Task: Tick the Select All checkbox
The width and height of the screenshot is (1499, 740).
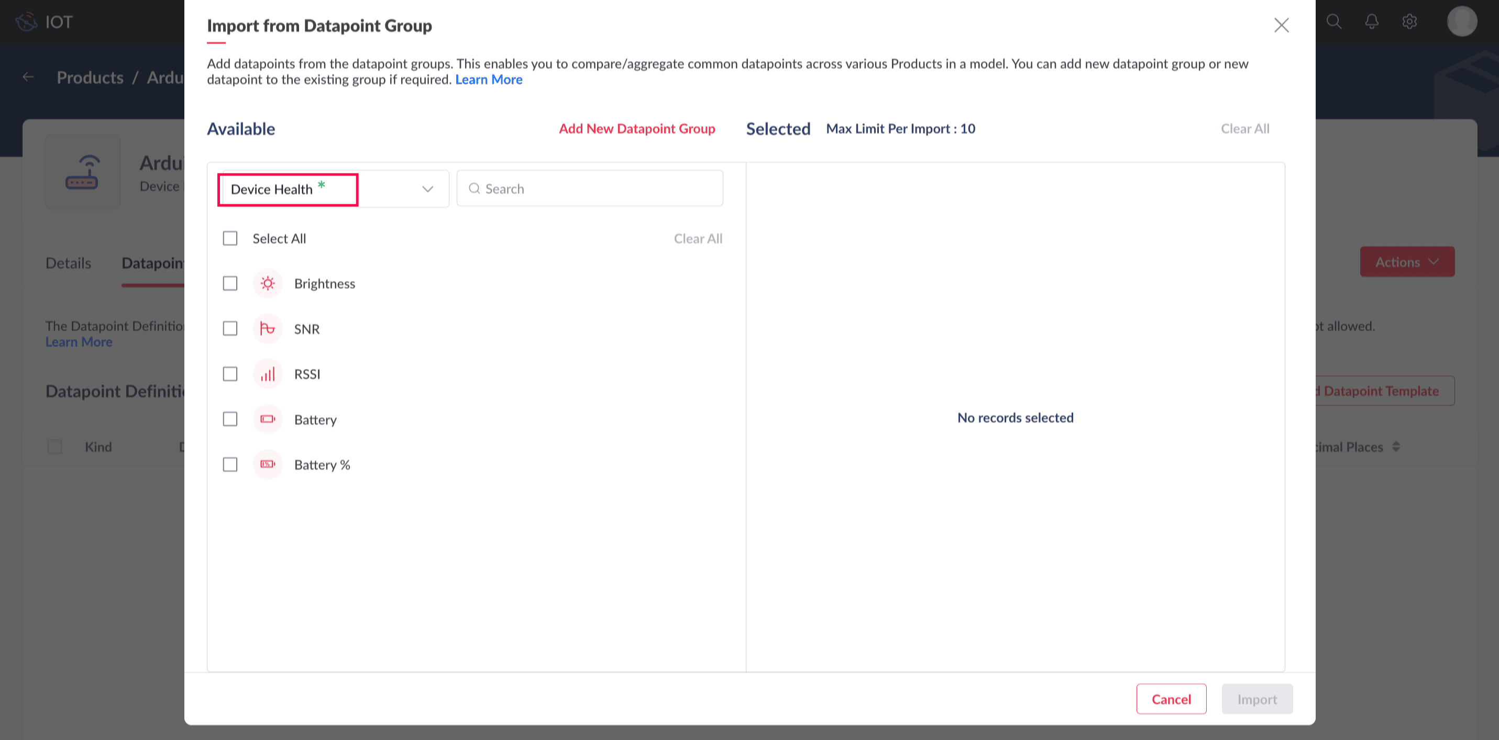Action: tap(230, 238)
